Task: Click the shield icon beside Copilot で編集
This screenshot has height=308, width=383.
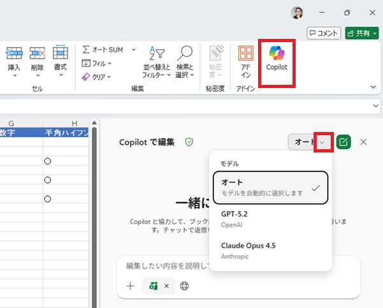Action: click(x=189, y=142)
